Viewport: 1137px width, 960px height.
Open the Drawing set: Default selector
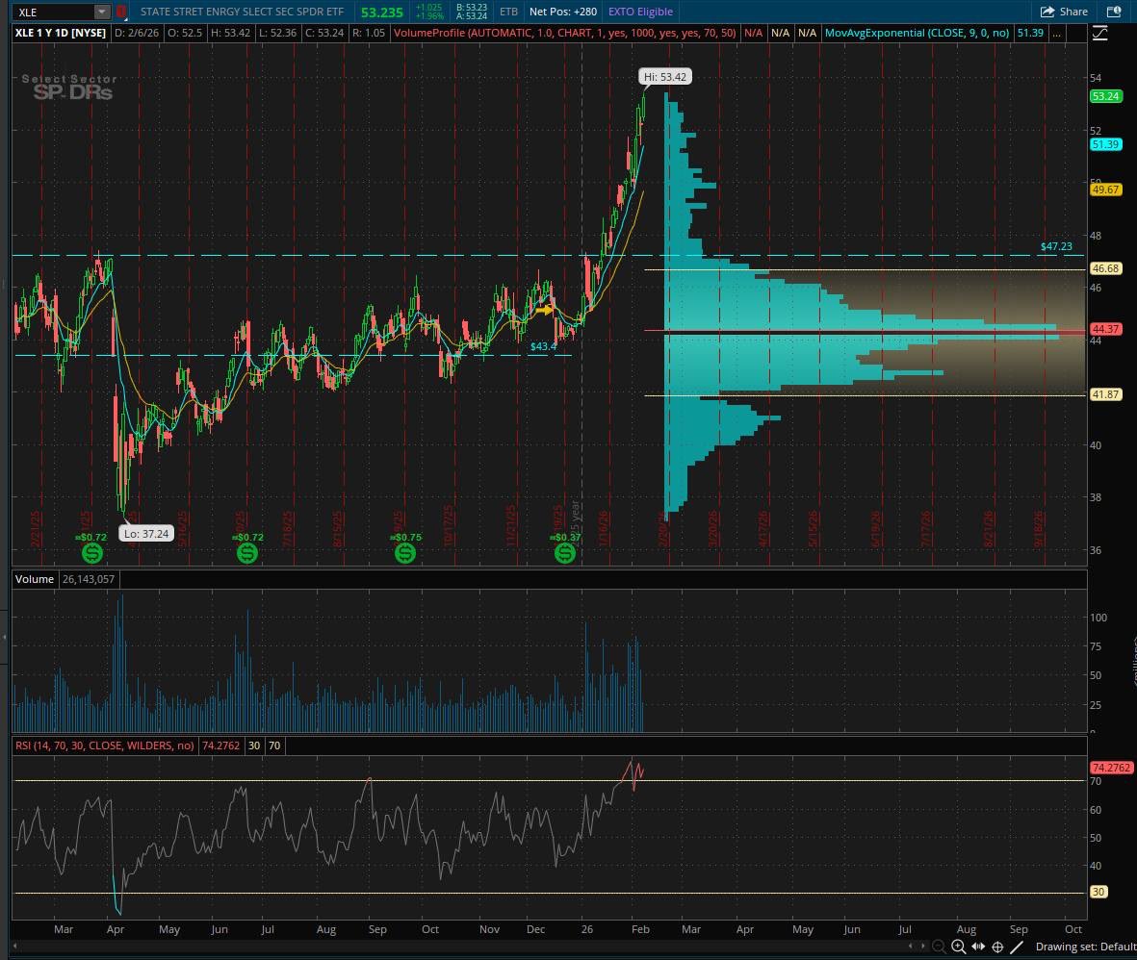pyautogui.click(x=1086, y=947)
